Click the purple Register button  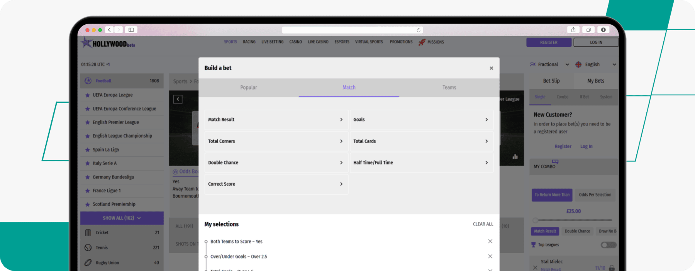(549, 42)
